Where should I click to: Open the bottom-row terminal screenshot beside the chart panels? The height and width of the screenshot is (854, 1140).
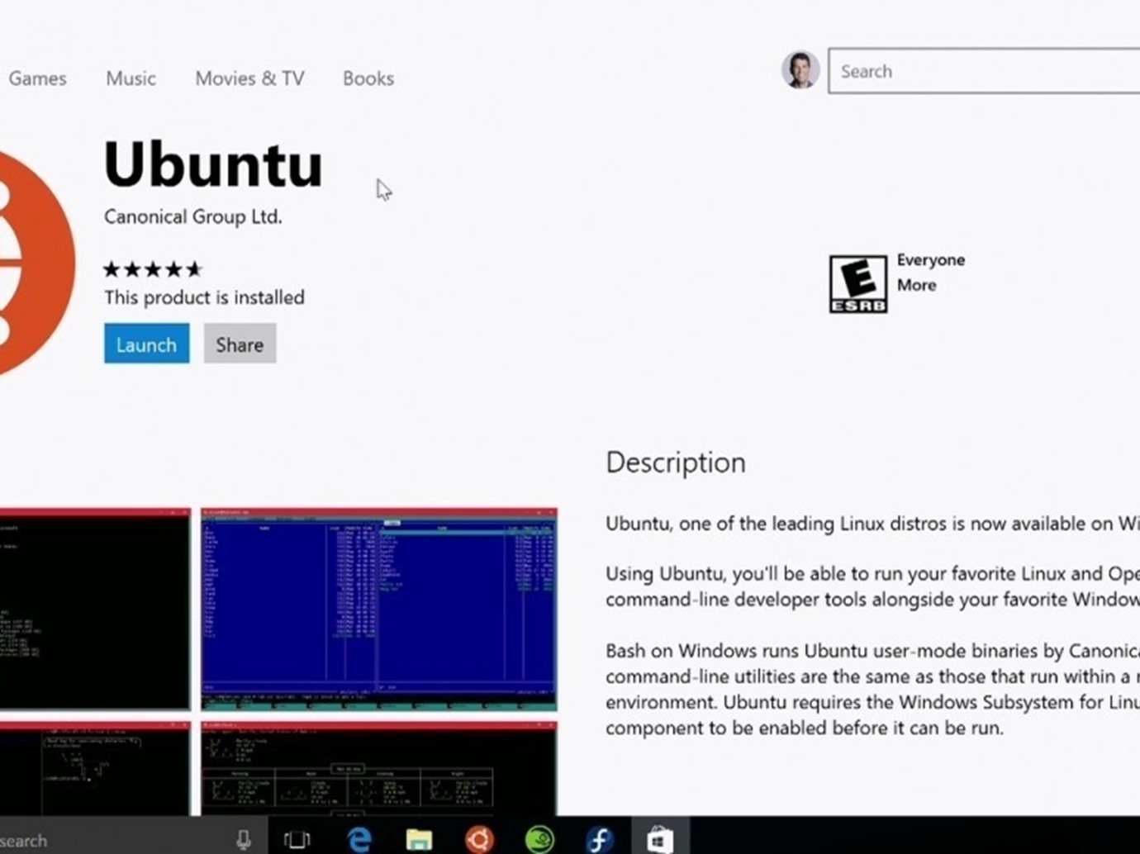coord(95,769)
